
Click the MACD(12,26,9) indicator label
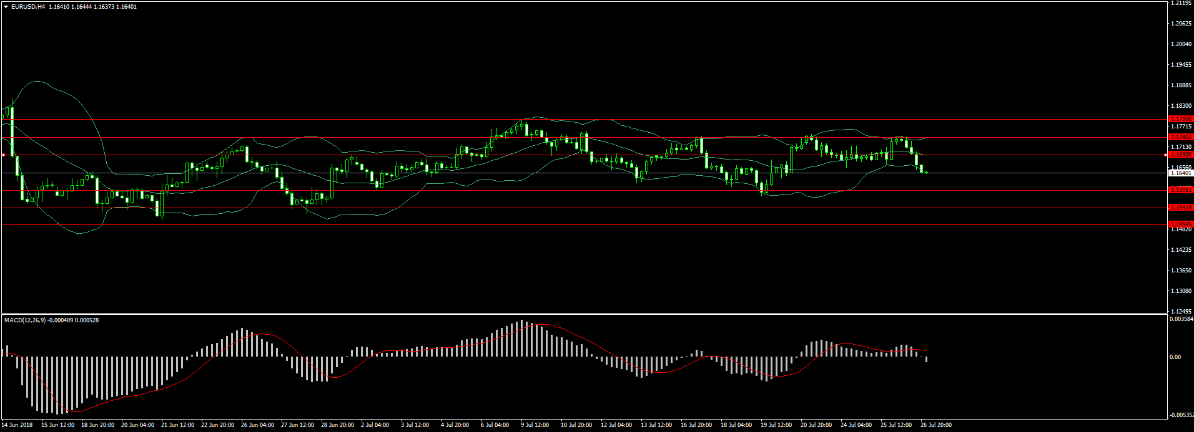(25, 320)
